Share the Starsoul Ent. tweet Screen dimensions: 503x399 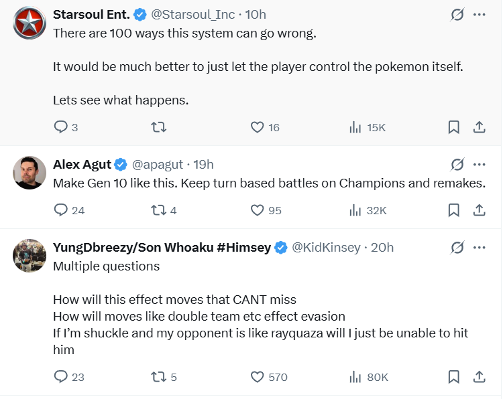click(x=480, y=127)
